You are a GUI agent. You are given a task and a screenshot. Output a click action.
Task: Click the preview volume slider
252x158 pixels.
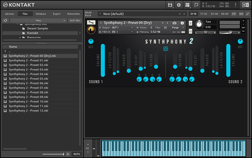[53, 154]
